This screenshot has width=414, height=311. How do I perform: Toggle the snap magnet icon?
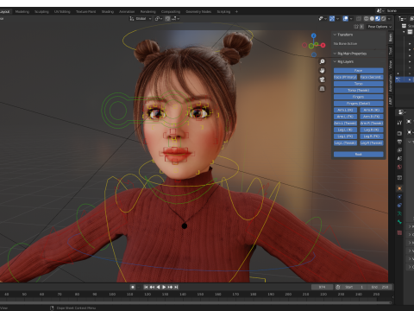point(167,19)
